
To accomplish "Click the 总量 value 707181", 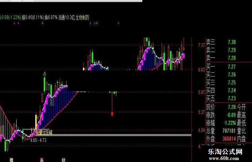I will coord(229,131).
